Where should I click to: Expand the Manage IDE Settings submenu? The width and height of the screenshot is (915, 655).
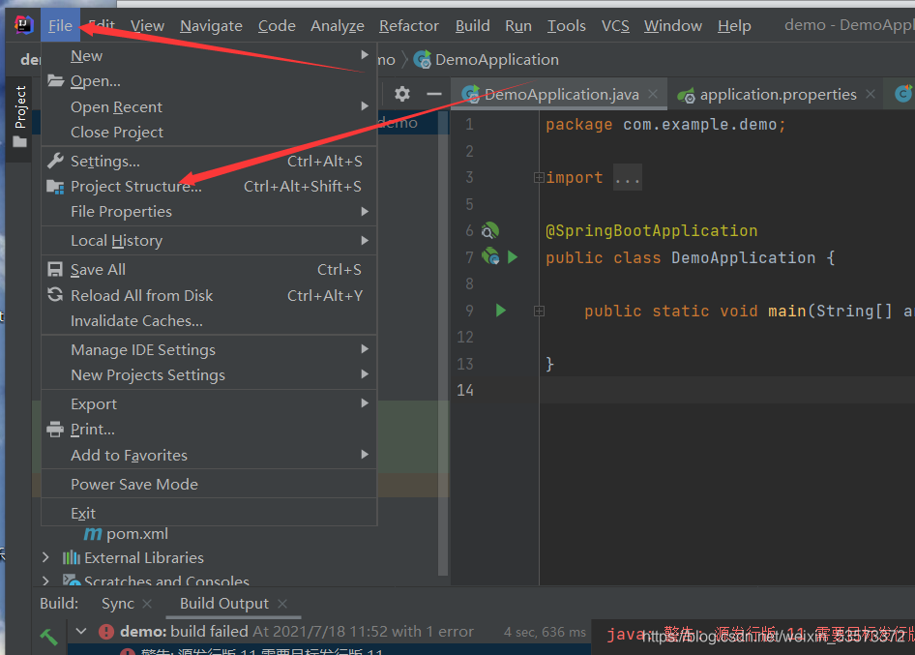[365, 349]
